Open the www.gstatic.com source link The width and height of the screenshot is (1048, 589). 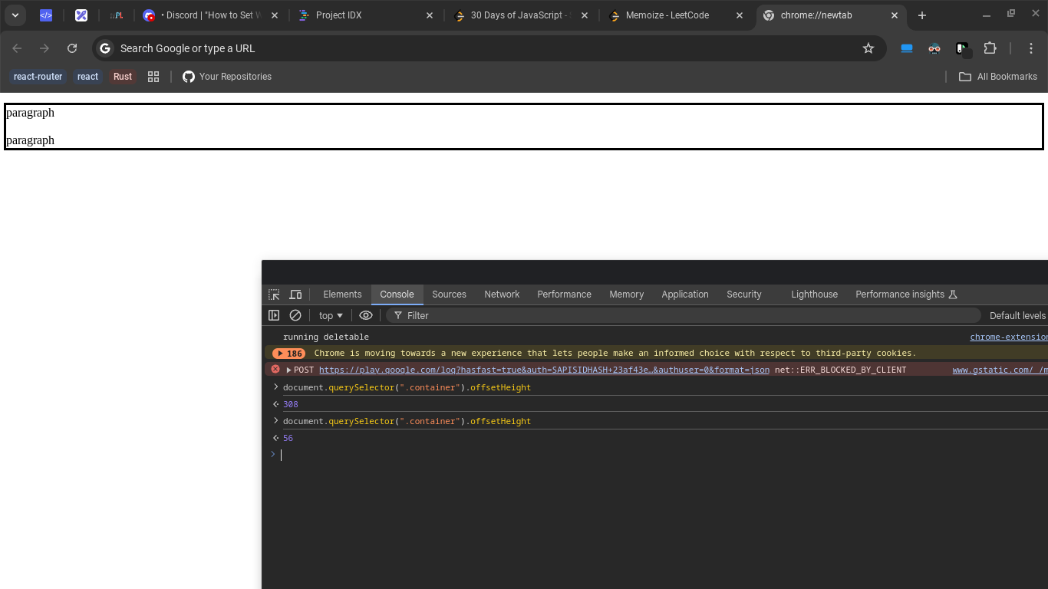click(1000, 370)
